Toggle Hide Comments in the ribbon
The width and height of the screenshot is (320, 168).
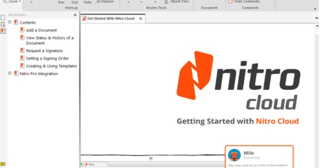(245, 1)
